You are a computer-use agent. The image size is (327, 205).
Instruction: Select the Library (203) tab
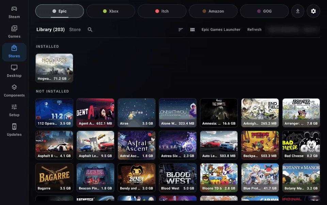(50, 30)
